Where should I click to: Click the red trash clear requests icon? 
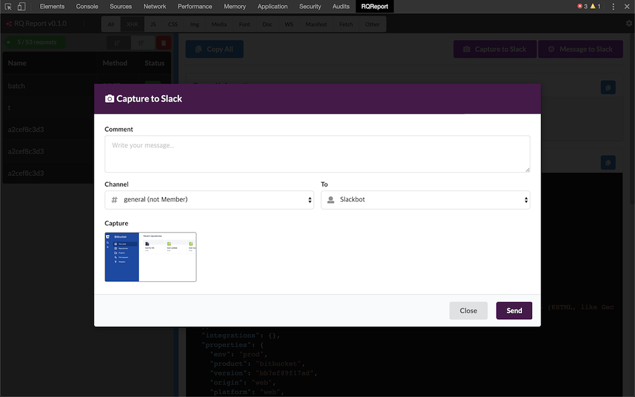click(x=164, y=43)
